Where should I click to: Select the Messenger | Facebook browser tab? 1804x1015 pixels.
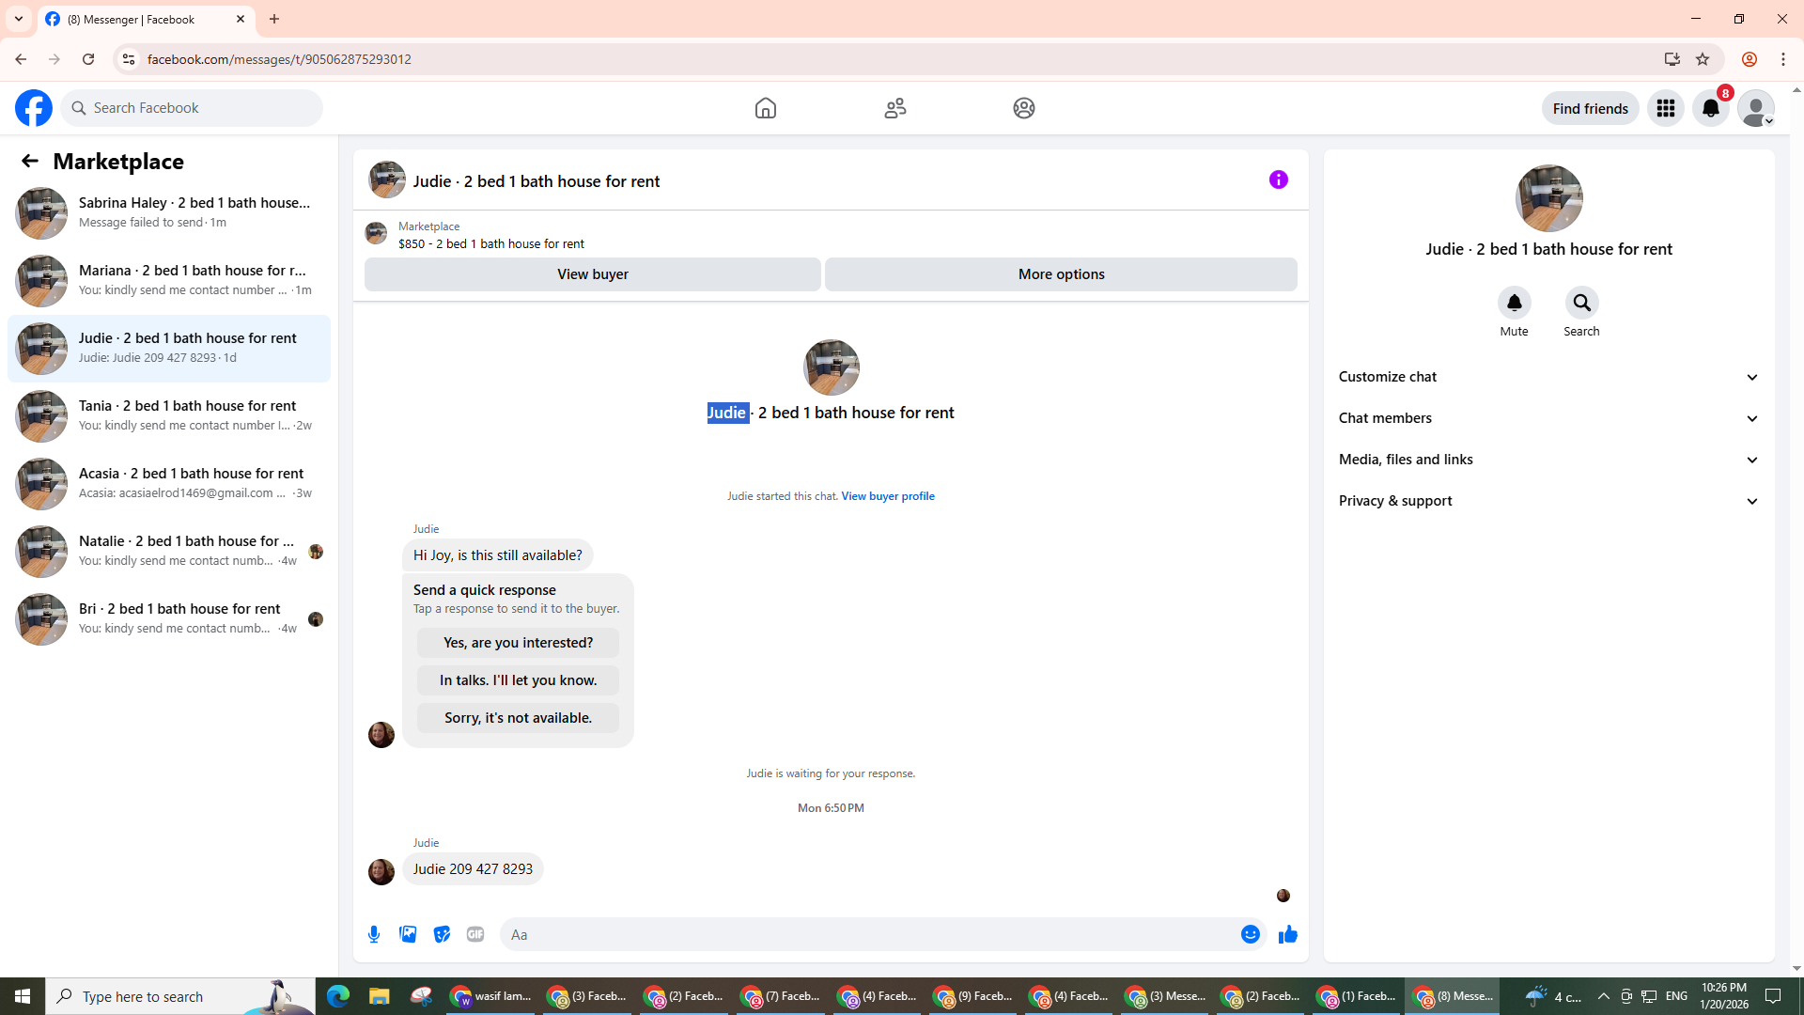[x=146, y=19]
